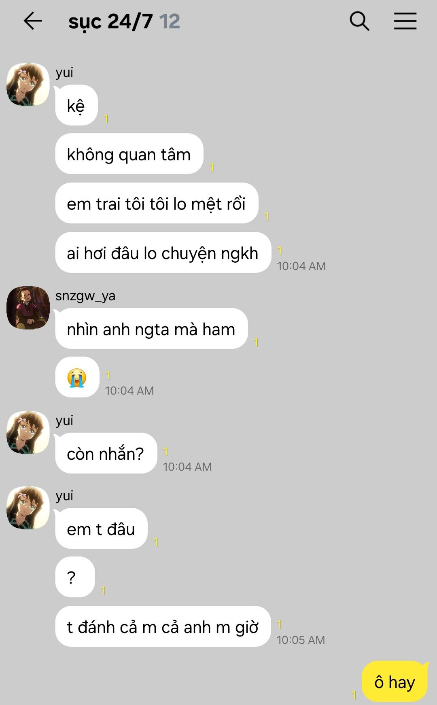Viewport: 437px width, 705px height.
Task: Tap yui's avatar beside "còn nhắn?"
Action: tap(28, 432)
